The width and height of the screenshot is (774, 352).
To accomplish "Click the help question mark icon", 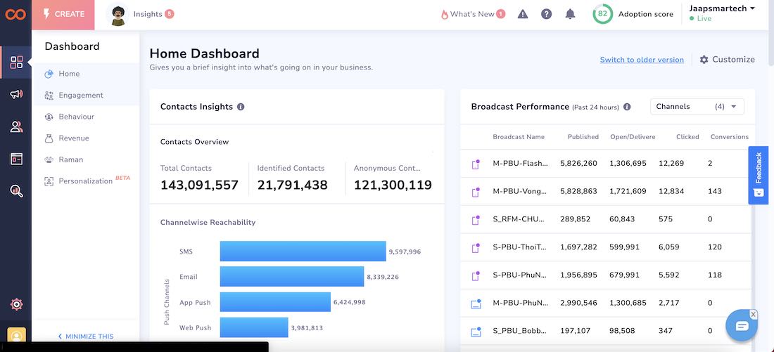I will coord(546,14).
